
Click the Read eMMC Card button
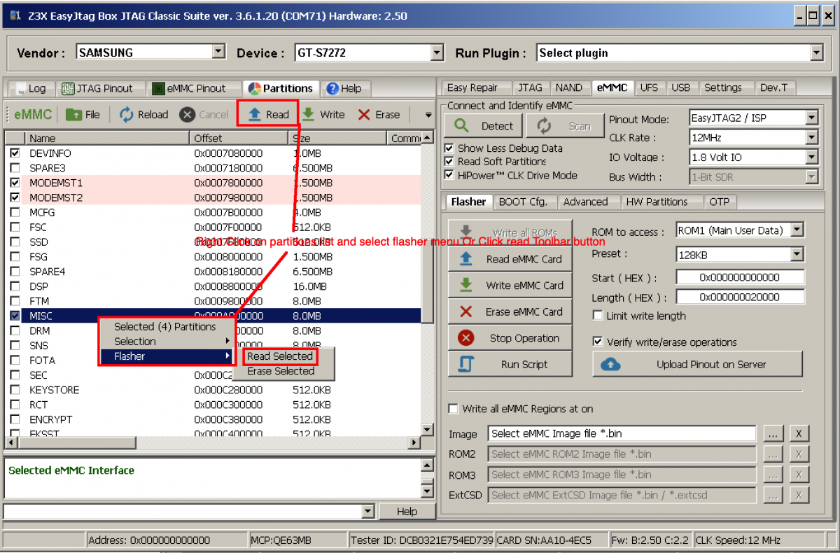[x=510, y=259]
